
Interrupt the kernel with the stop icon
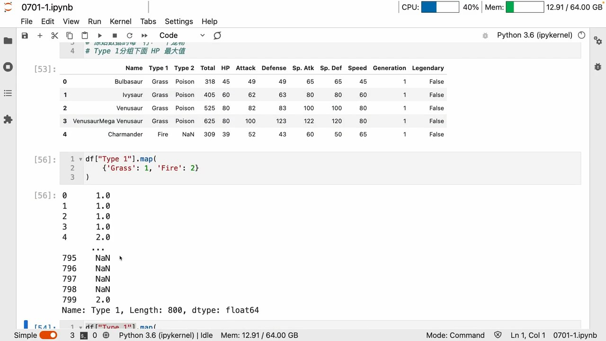(115, 36)
